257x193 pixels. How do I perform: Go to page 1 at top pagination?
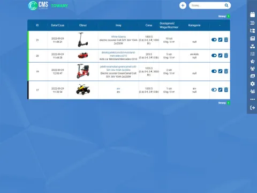pyautogui.click(x=228, y=16)
